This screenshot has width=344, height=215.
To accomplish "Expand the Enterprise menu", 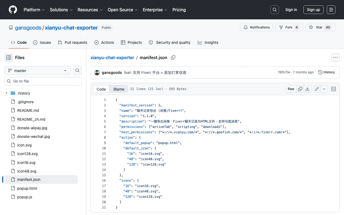I will 155,10.
